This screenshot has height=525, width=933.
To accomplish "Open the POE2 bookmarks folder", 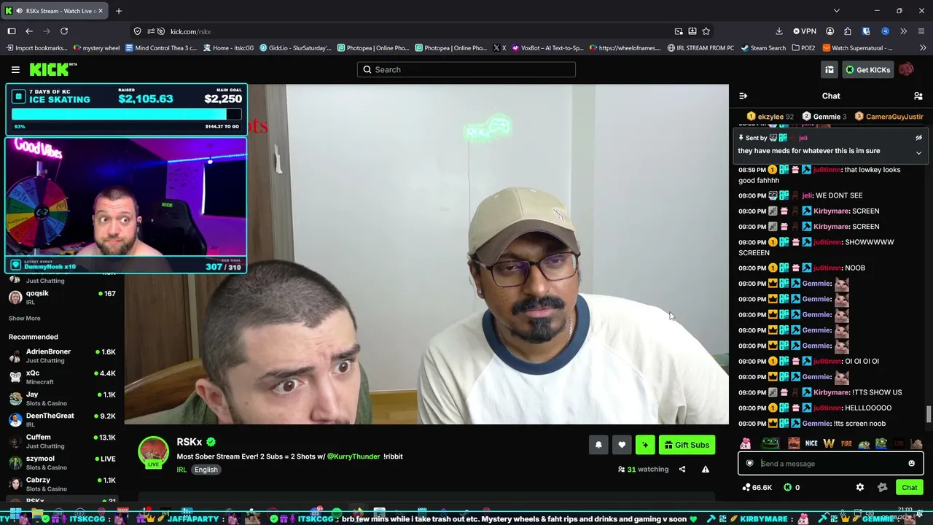I will [x=803, y=48].
